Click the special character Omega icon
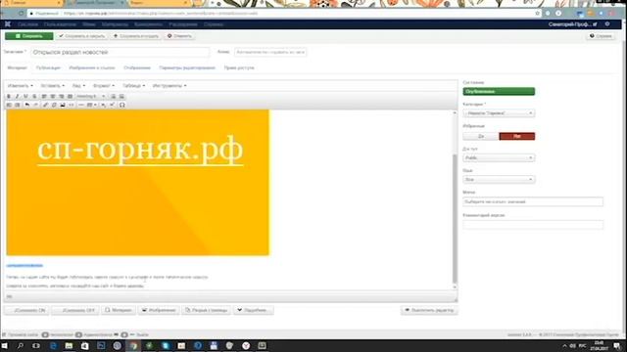627x352 pixels. [121, 105]
